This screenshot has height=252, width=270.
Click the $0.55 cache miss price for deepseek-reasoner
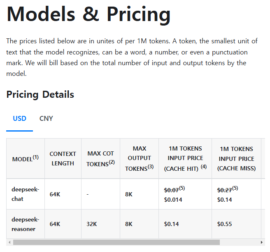[225, 224]
